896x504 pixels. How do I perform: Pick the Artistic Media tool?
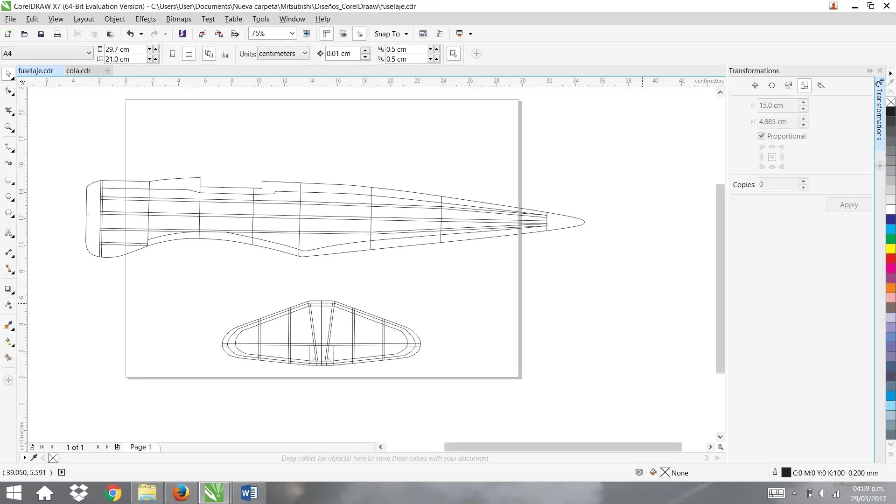(x=8, y=163)
